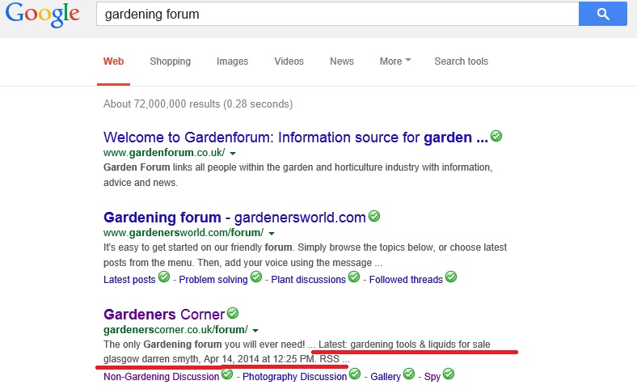Open the Non-Gardening Discussion sitelink
The width and height of the screenshot is (637, 389).
pyautogui.click(x=161, y=376)
